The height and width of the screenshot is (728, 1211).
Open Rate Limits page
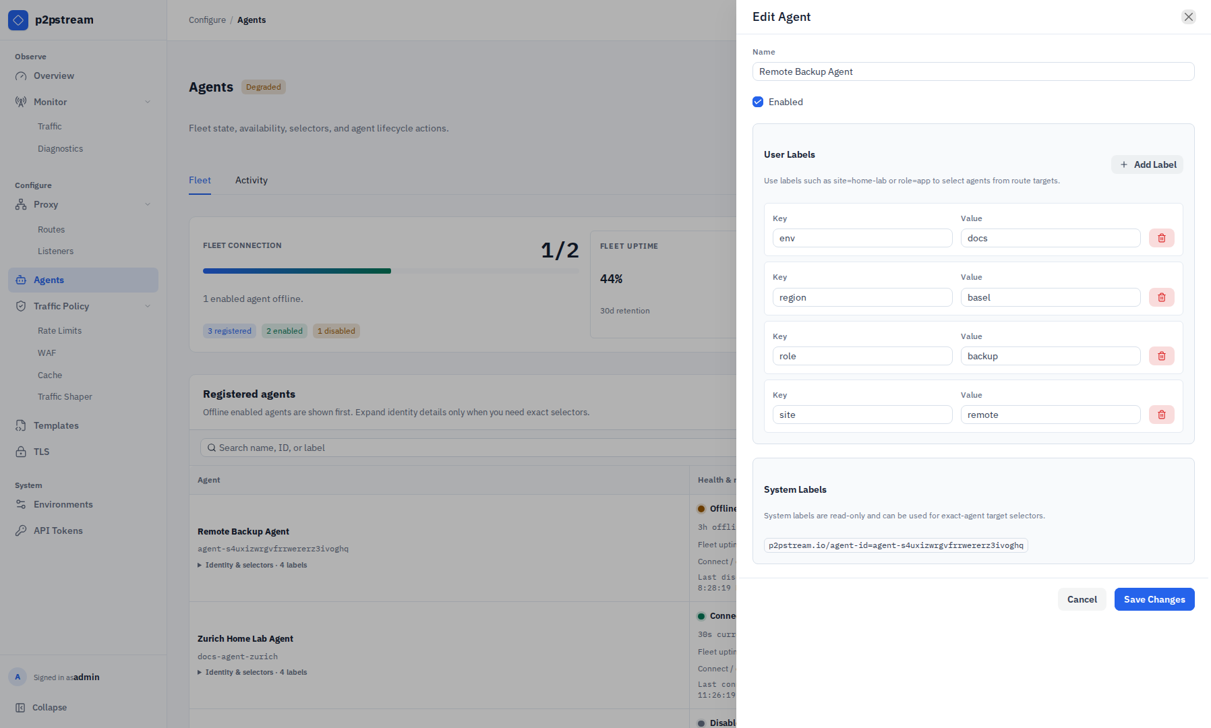pyautogui.click(x=59, y=330)
